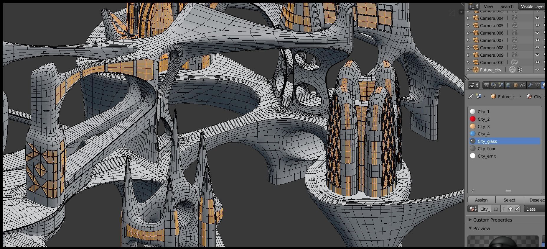Select Camera.008 in the outliner
Viewport: 547px width, 249px height.
[x=492, y=48]
